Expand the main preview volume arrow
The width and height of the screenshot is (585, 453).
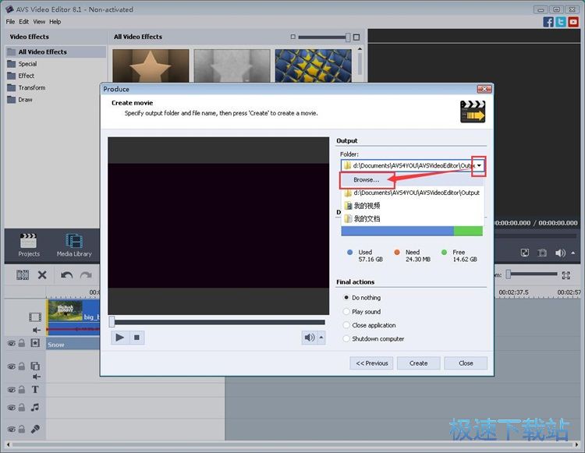pos(573,253)
